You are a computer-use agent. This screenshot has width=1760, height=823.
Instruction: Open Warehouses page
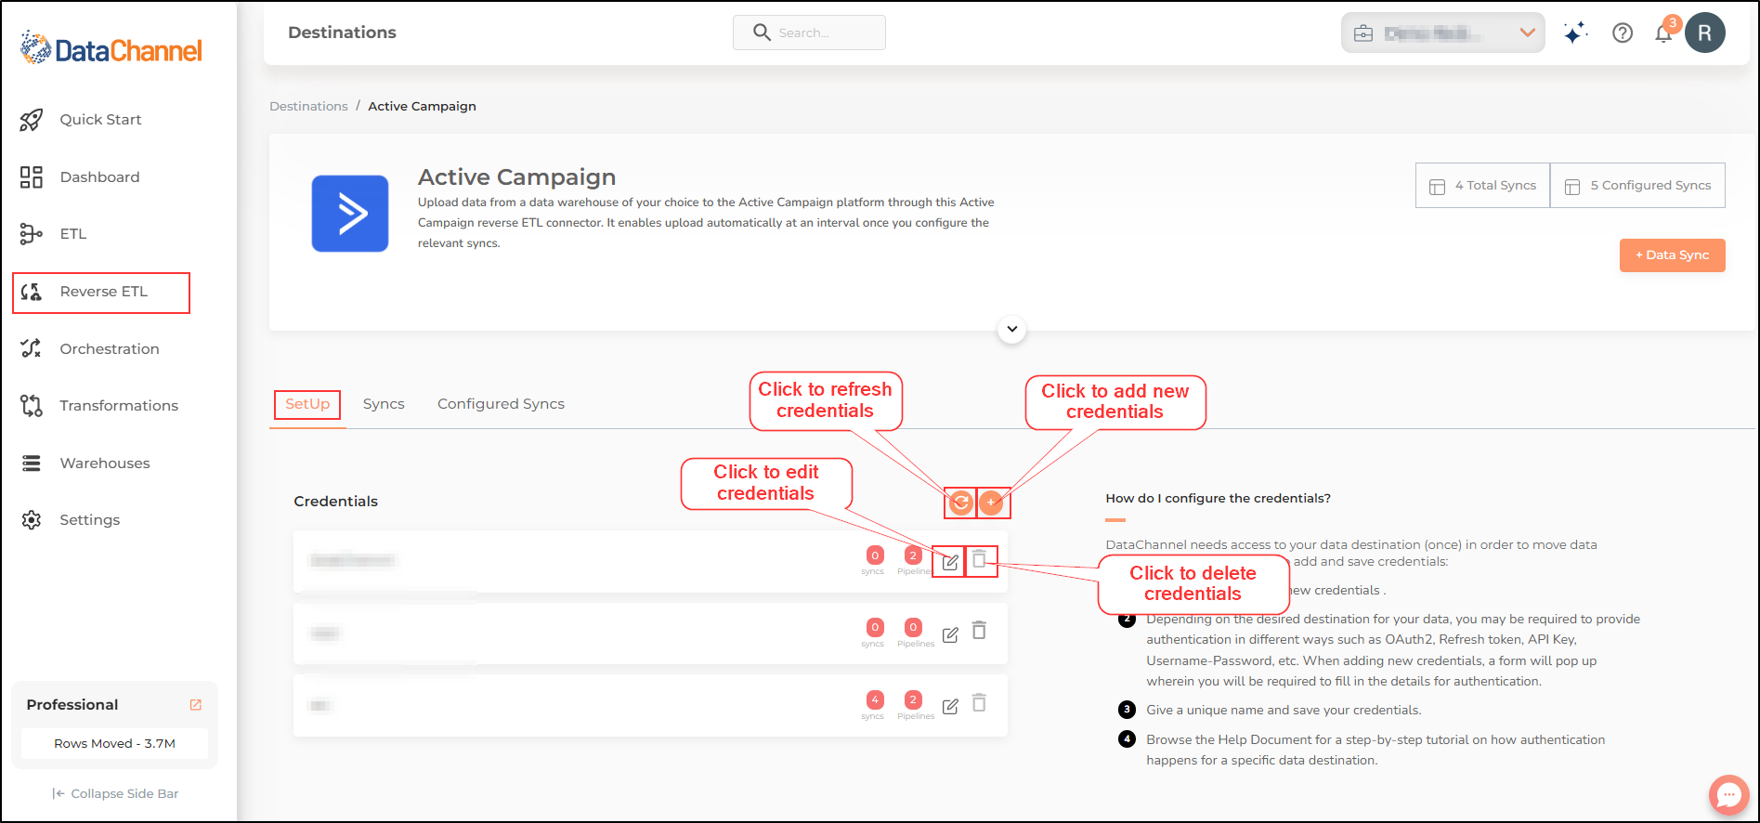click(105, 464)
